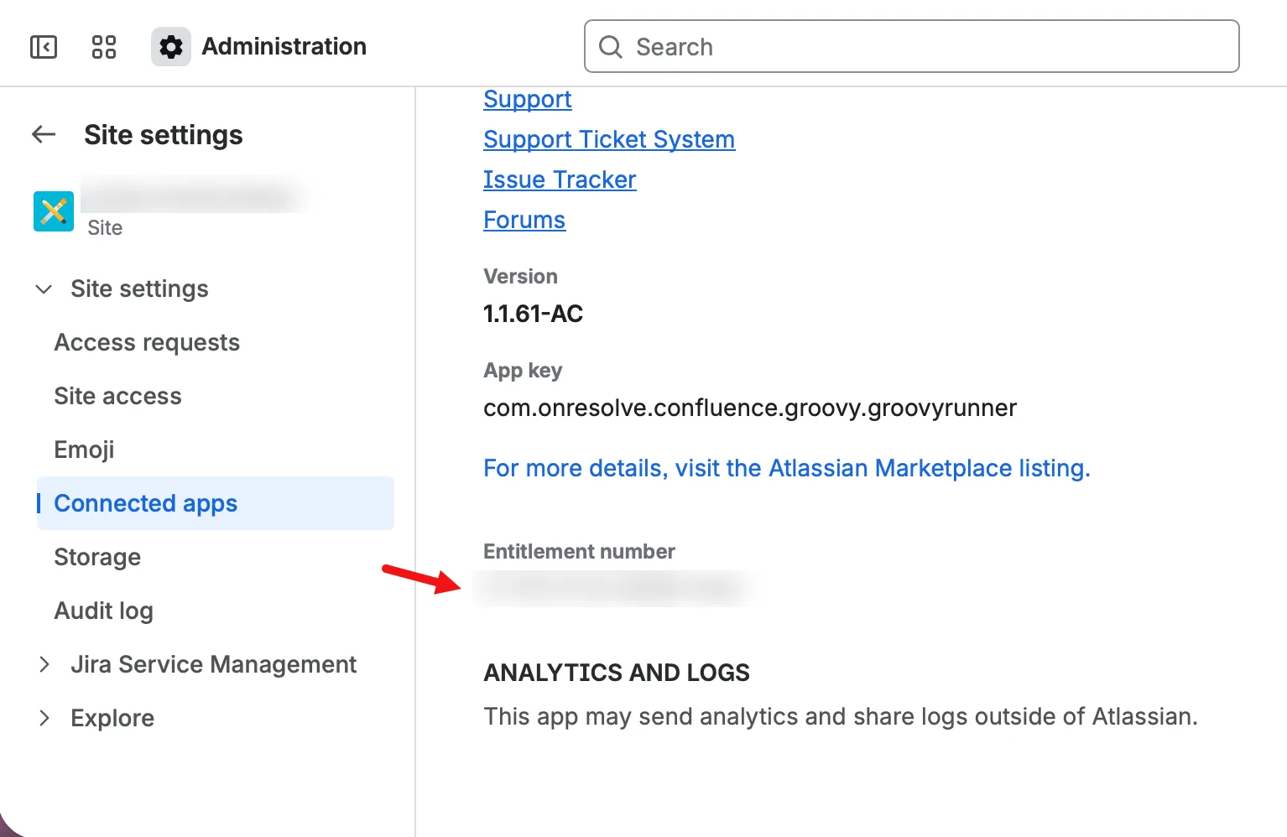Click the site logo avatar
The image size is (1287, 837).
coord(54,211)
